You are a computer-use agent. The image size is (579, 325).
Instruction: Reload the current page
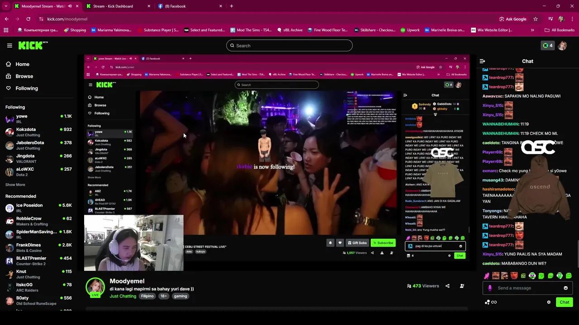click(28, 19)
